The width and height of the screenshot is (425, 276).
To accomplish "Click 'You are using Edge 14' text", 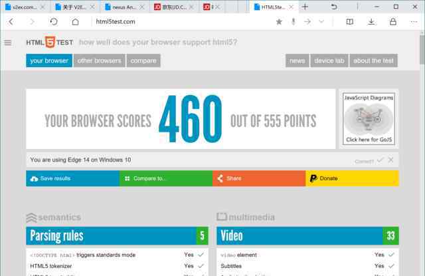I will pyautogui.click(x=80, y=160).
